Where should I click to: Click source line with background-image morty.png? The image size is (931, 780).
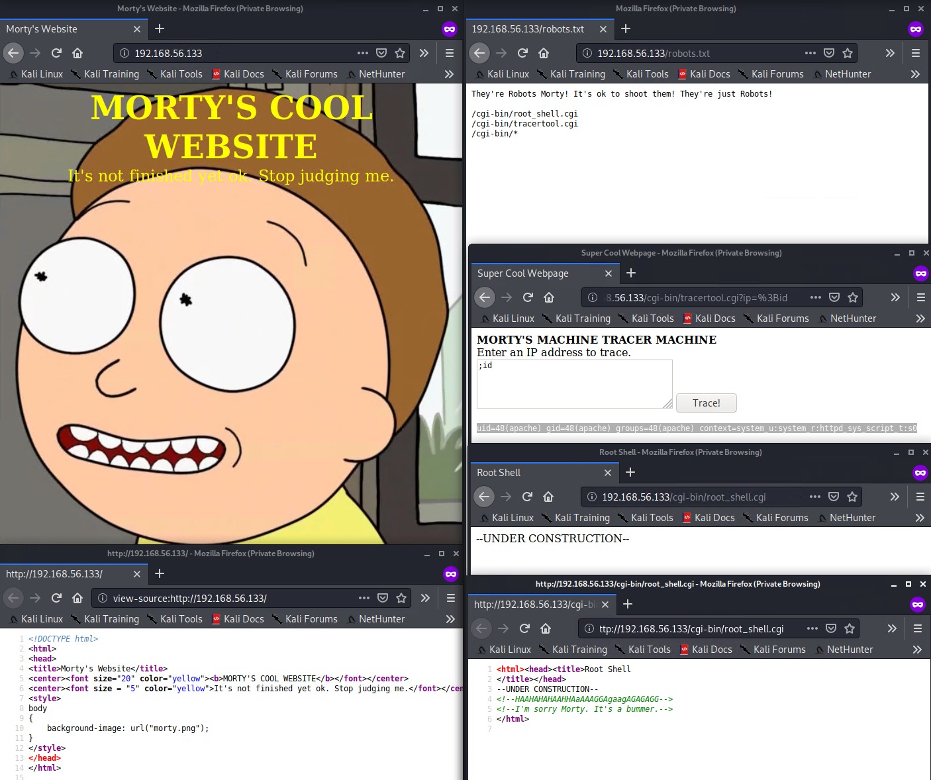point(128,728)
